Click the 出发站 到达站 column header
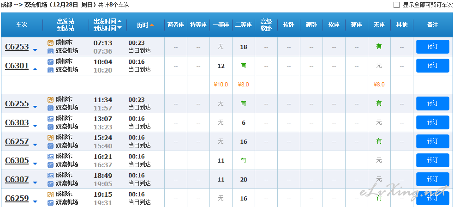Image resolution: width=454 pixels, height=207 pixels. coord(66,25)
